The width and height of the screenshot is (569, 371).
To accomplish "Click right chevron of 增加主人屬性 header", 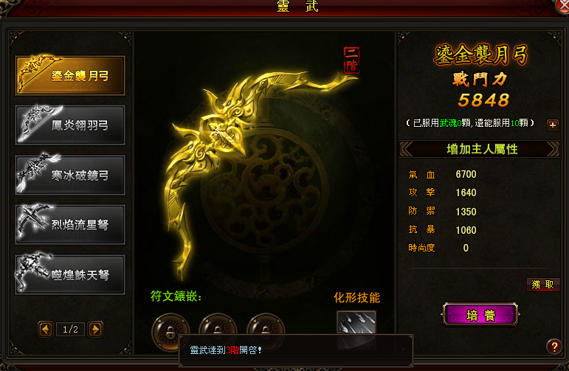I will pyautogui.click(x=553, y=149).
